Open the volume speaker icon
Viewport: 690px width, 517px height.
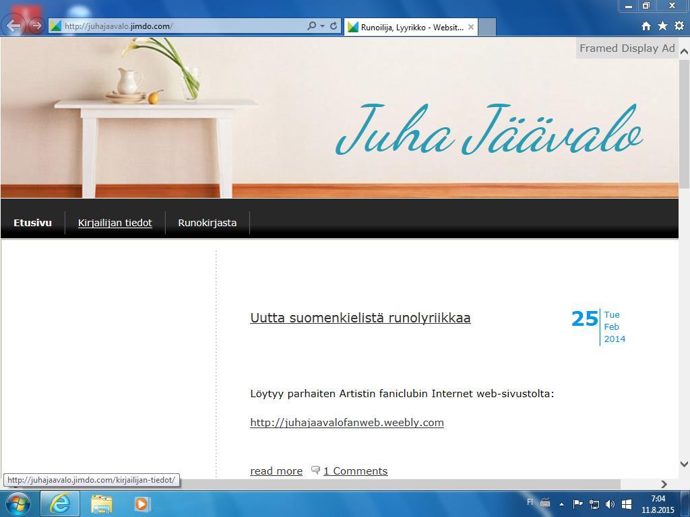pos(610,504)
